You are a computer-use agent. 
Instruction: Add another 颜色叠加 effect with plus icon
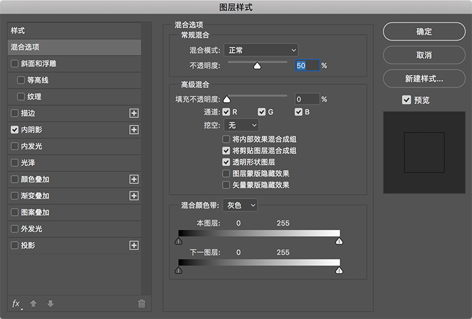pyautogui.click(x=134, y=179)
